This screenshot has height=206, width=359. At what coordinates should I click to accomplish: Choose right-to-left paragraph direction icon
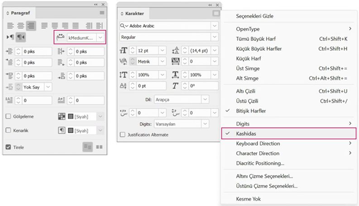(x=20, y=37)
